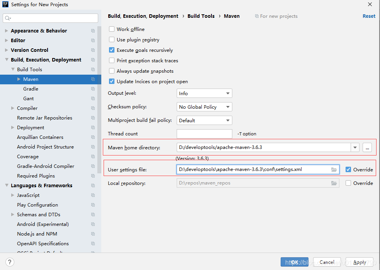Click the project-level icon beside Editor

93,41
